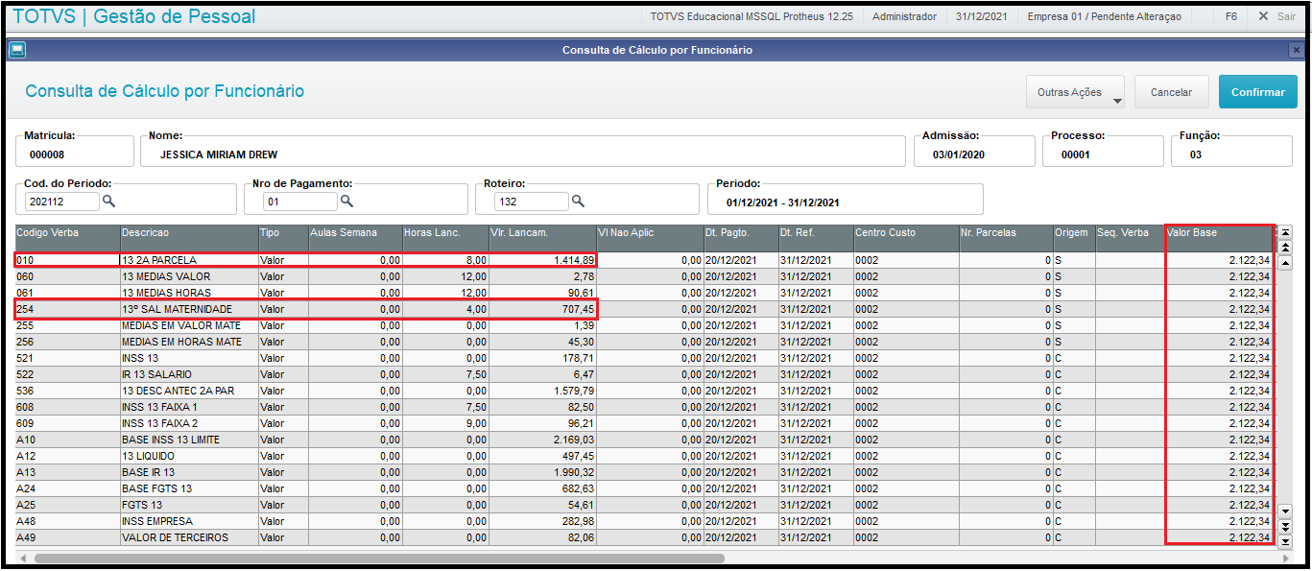Screen dimensions: 1312x571
Task: Confirm with the Confirmar button
Action: click(x=1258, y=92)
